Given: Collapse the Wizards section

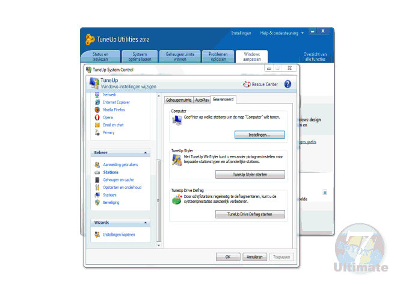Looking at the screenshot, I should (x=146, y=223).
